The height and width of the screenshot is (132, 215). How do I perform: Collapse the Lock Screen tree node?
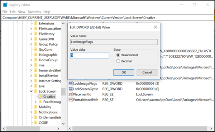coord(31,91)
